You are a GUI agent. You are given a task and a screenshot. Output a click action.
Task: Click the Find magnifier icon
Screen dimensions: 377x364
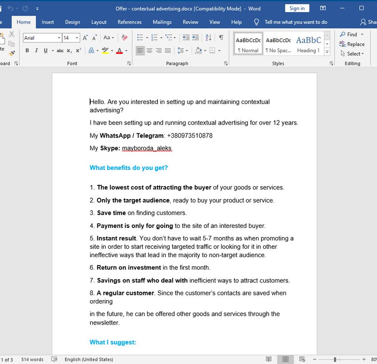(342, 34)
